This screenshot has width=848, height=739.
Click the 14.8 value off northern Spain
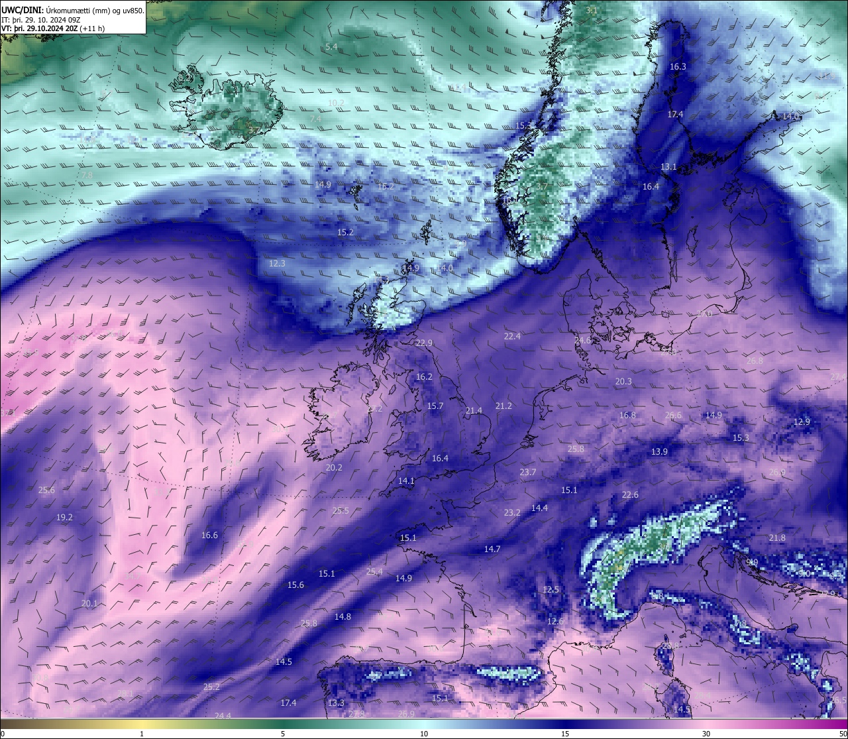[343, 617]
